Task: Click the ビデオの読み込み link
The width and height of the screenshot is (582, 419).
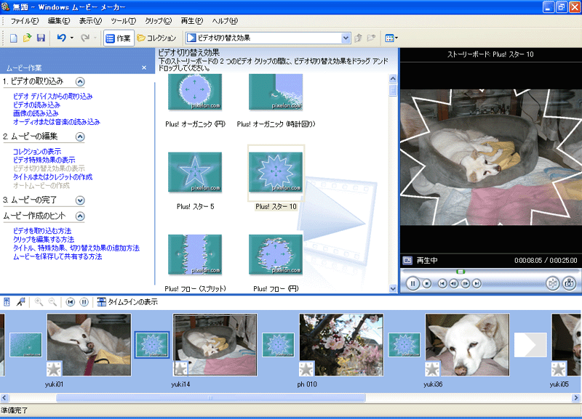Action: click(x=36, y=105)
